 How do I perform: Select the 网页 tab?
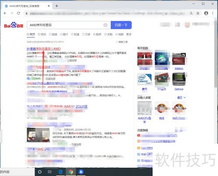point(31,34)
